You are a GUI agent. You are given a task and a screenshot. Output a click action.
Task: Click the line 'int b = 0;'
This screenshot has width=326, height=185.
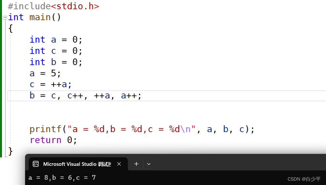click(x=56, y=62)
